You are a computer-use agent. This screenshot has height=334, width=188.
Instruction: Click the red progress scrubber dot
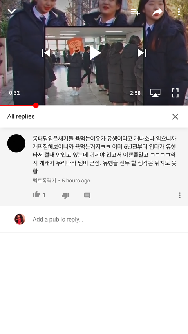pyautogui.click(x=36, y=105)
